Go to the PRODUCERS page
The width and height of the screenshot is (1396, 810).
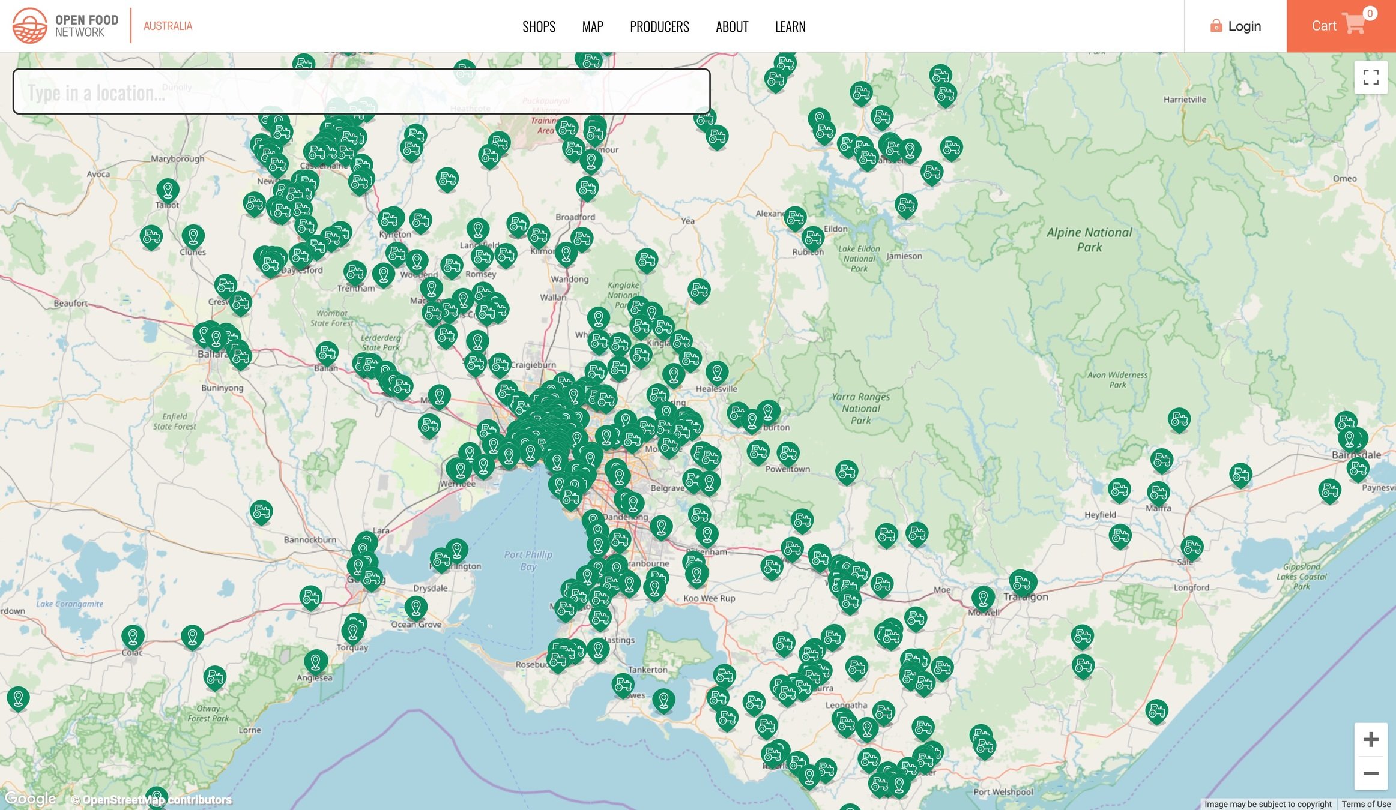(x=659, y=26)
